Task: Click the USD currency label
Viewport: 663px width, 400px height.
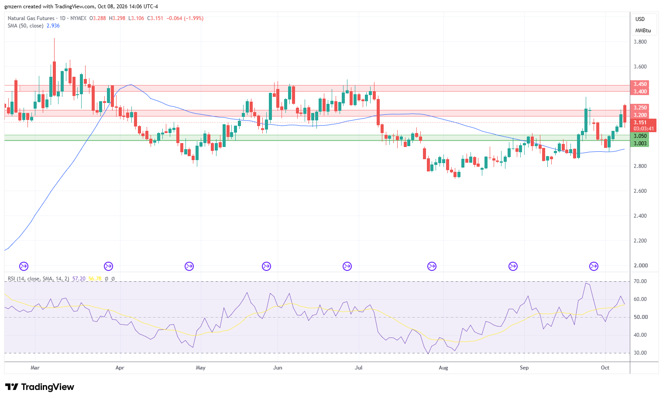Action: [640, 19]
